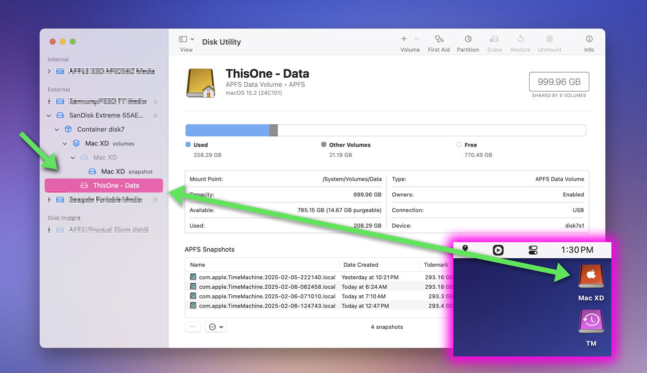Open the Mac XD desktop drive icon
Image resolution: width=647 pixels, height=373 pixels.
pyautogui.click(x=591, y=277)
